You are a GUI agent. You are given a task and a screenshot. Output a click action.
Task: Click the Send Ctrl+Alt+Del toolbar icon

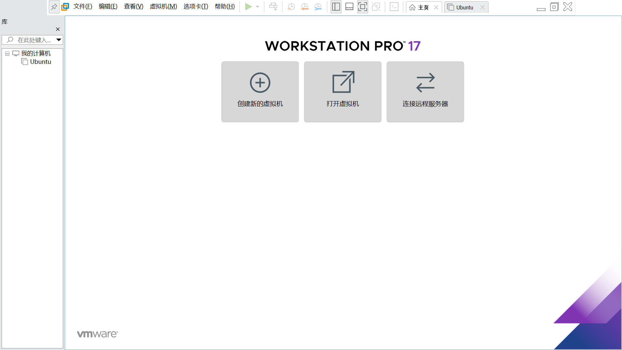(273, 7)
